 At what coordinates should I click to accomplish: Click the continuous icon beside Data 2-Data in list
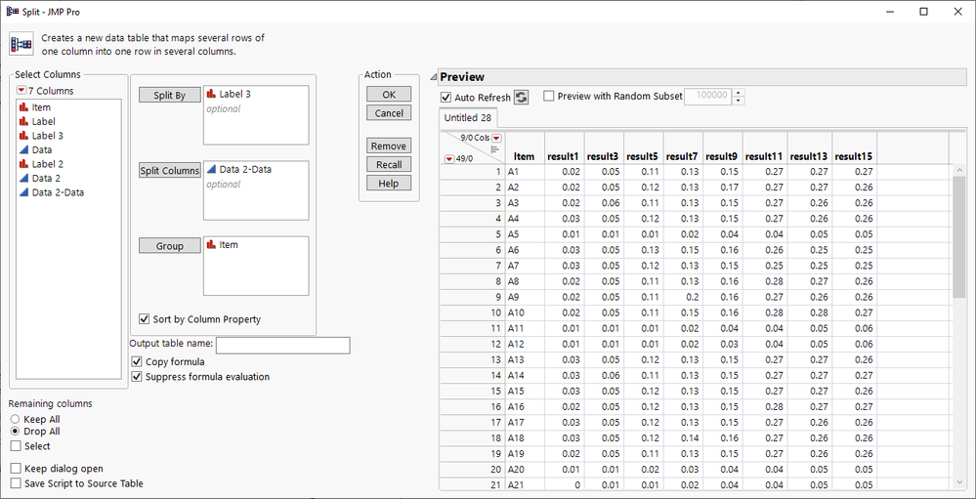coord(23,193)
